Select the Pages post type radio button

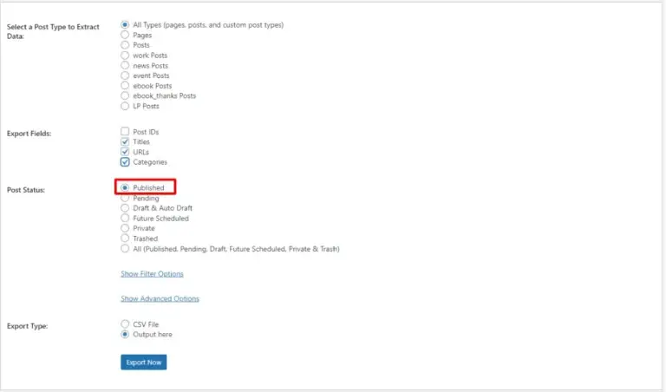[125, 35]
